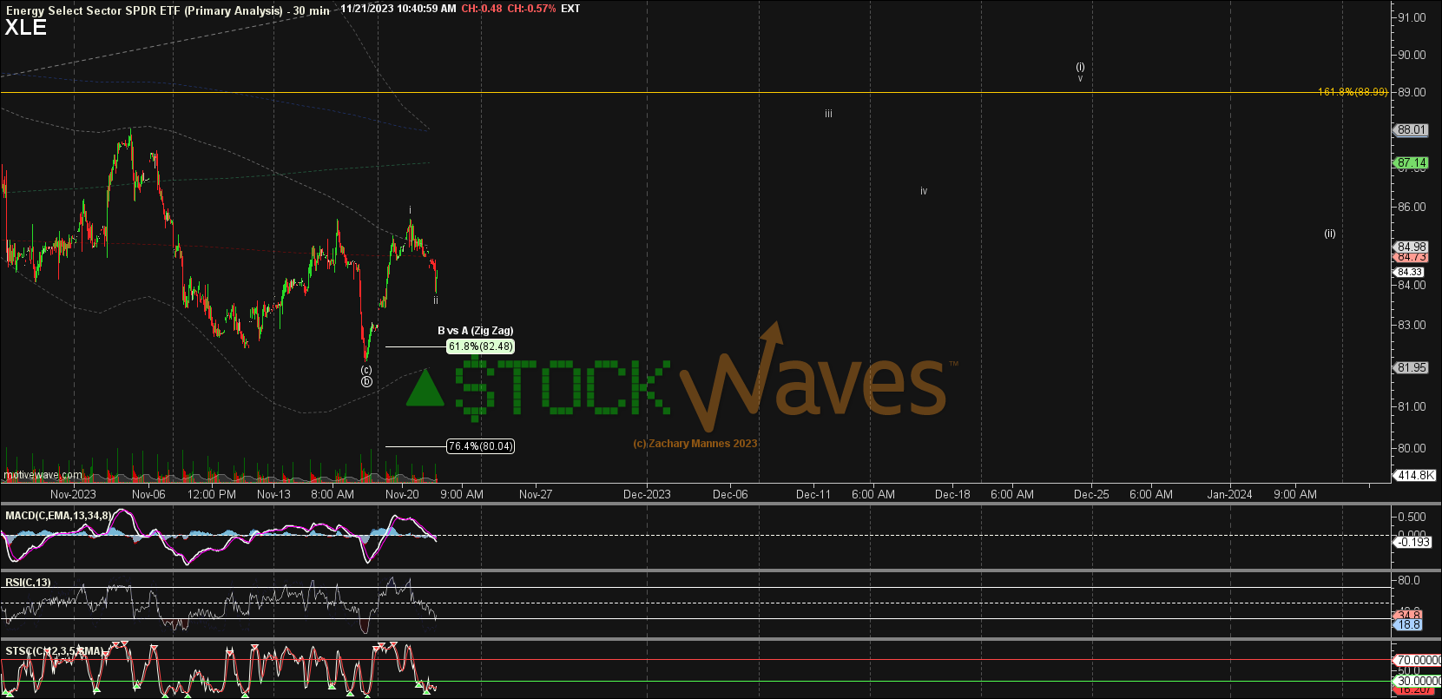Click the CH:-0.48 change value
The height and width of the screenshot is (699, 1442).
point(482,9)
